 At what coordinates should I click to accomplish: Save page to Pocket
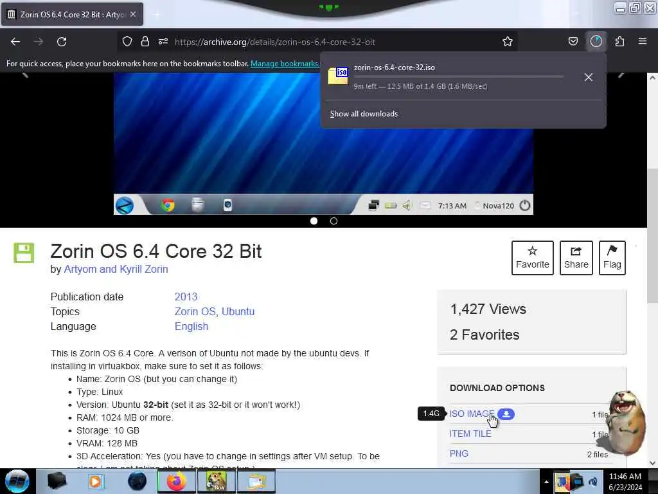pyautogui.click(x=573, y=42)
